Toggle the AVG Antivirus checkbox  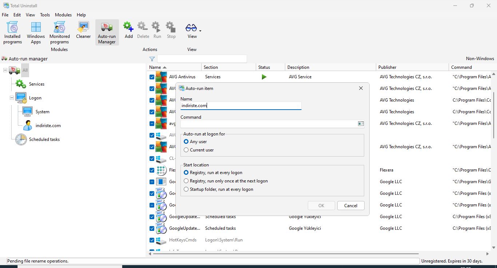tap(152, 77)
